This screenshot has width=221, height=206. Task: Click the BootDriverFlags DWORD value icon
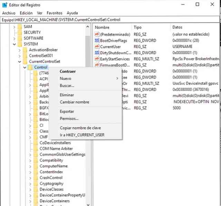(x=97, y=41)
